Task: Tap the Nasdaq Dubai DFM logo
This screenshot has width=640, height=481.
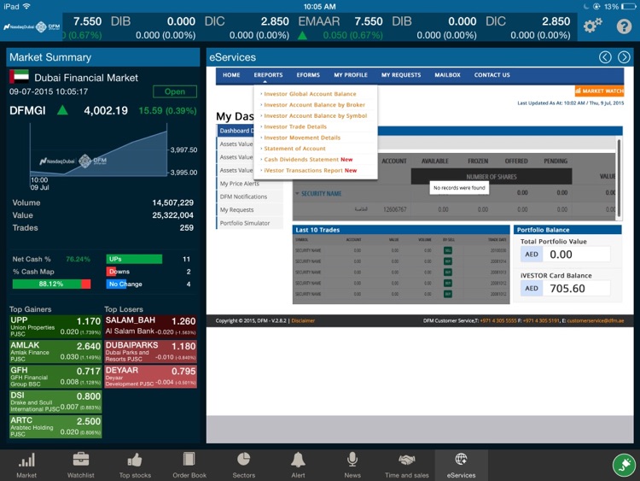Action: click(32, 27)
